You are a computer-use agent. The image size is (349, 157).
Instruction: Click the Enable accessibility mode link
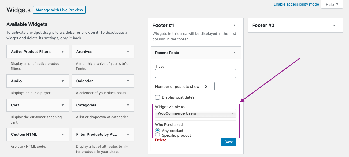296,4
